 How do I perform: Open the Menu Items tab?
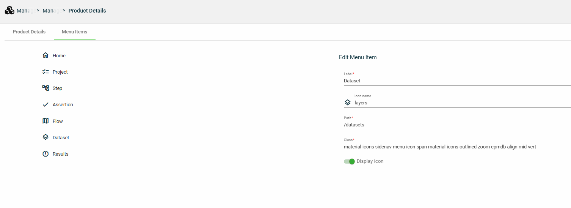click(x=74, y=32)
